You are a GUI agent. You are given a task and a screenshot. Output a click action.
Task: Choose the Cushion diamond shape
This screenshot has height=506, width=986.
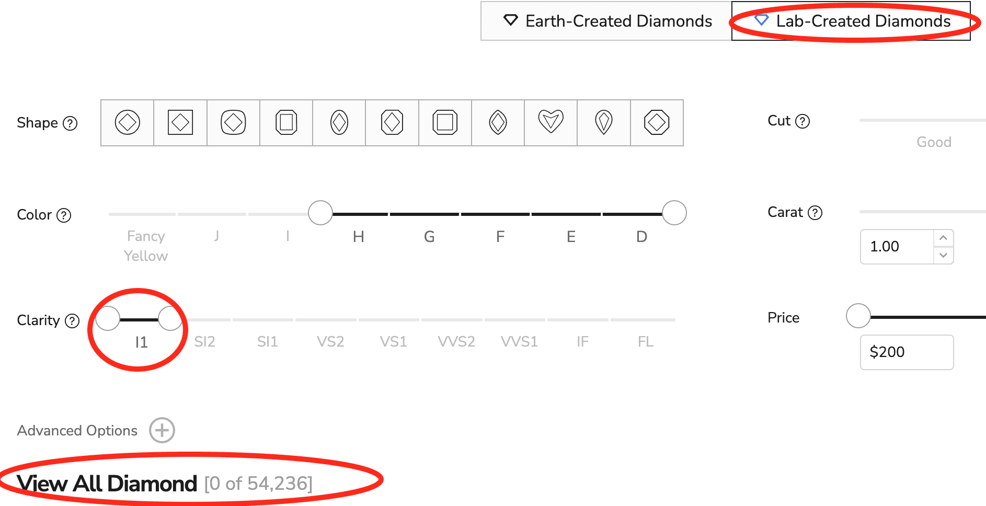click(x=233, y=122)
